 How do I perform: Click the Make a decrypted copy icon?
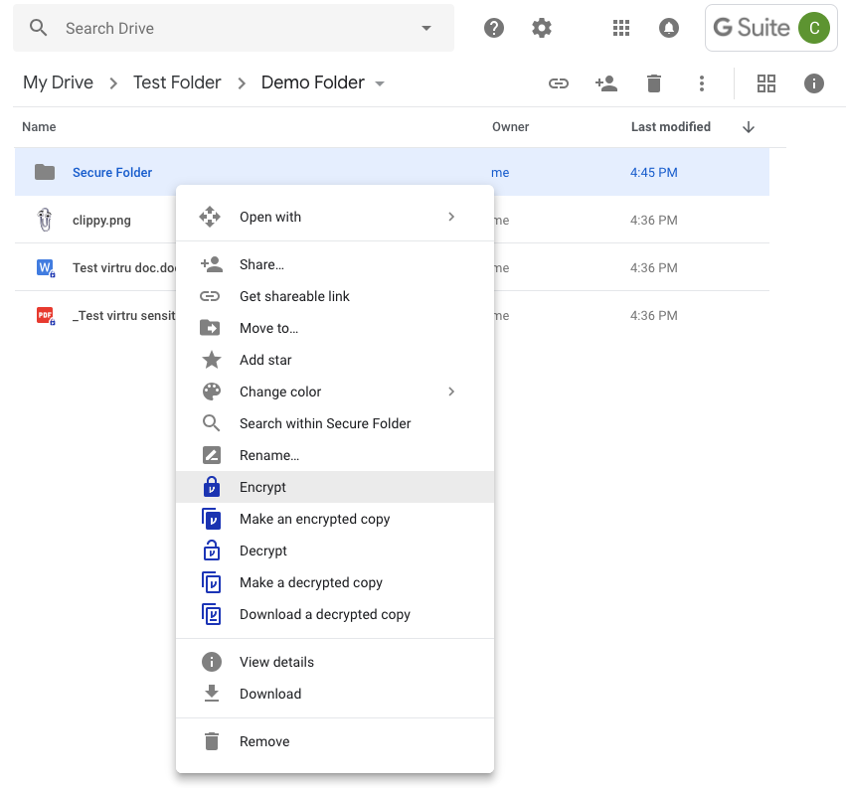click(211, 582)
